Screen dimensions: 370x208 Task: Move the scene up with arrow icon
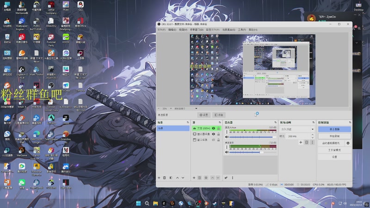coord(177,178)
